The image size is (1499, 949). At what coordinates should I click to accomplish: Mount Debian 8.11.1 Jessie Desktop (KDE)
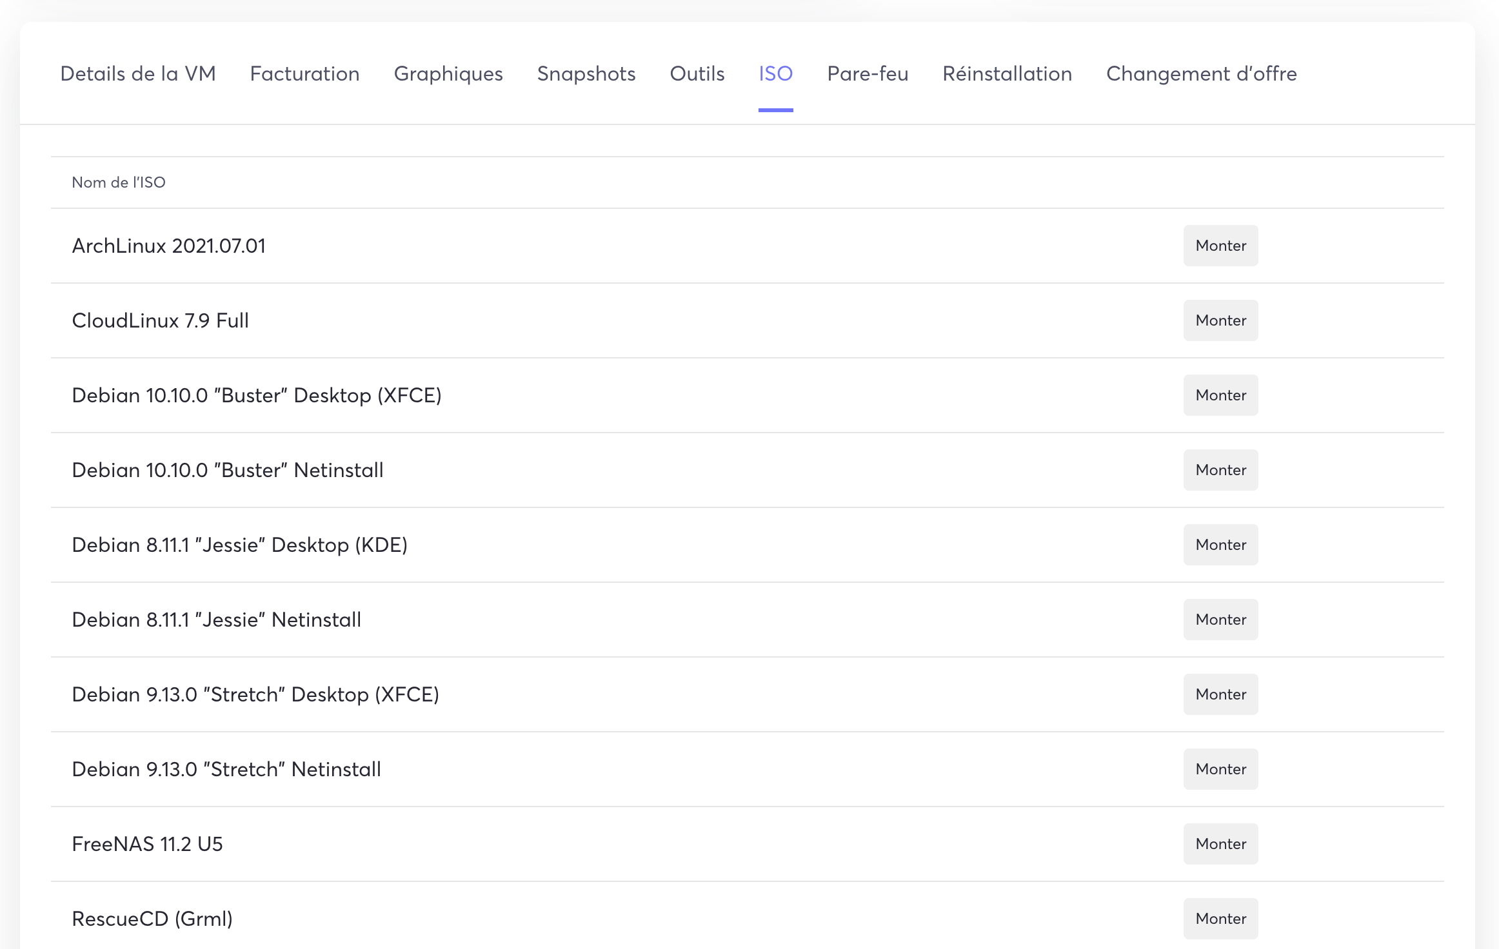coord(1220,545)
